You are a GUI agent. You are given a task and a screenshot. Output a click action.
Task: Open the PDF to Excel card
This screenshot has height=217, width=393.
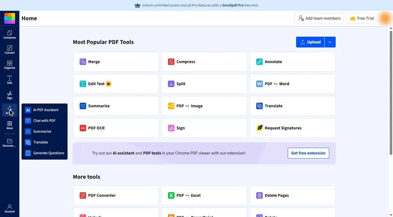click(x=204, y=195)
